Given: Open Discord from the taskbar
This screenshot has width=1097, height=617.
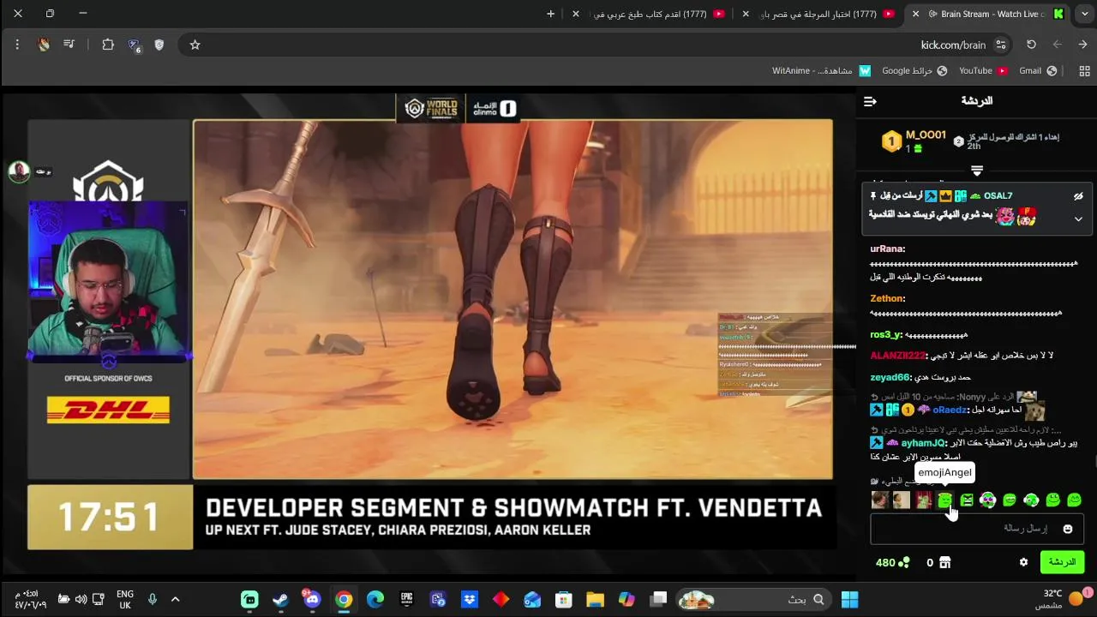Looking at the screenshot, I should [312, 599].
